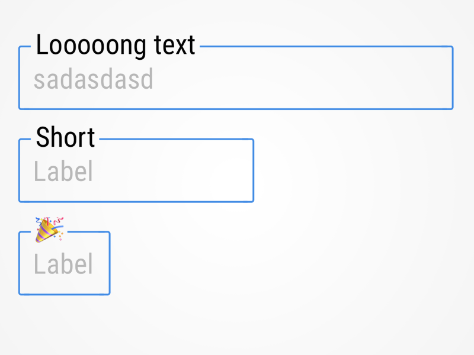Image resolution: width=474 pixels, height=355 pixels.
Task: Click the "Label" placeholder under the party emoji
Action: click(x=63, y=264)
